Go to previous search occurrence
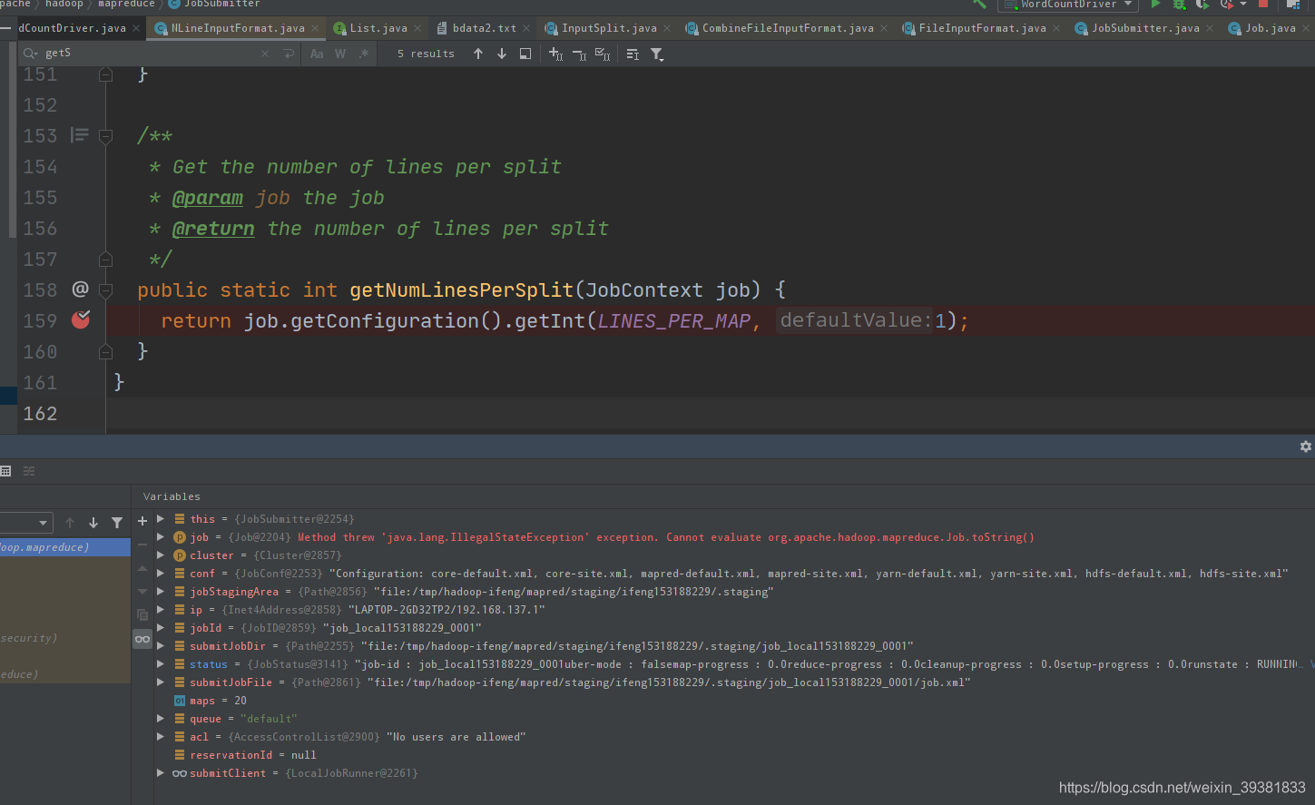This screenshot has width=1315, height=805. (x=478, y=54)
